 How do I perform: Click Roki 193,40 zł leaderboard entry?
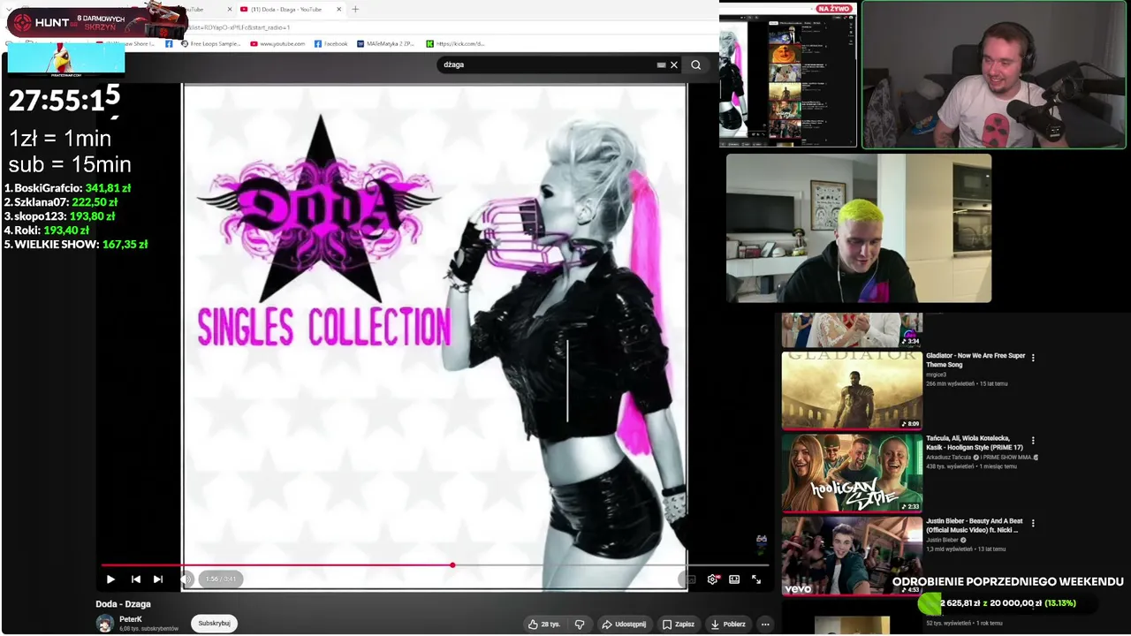(47, 231)
